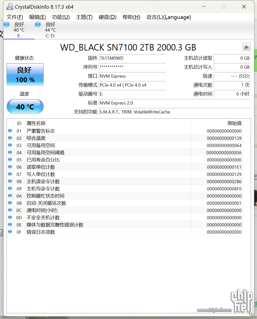
Task: Select the 综合温度 attribute name
Action: click(36, 138)
